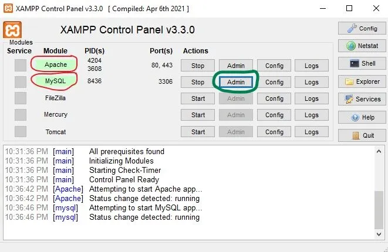Click the Apache module label
The width and height of the screenshot is (388, 252).
(x=55, y=64)
